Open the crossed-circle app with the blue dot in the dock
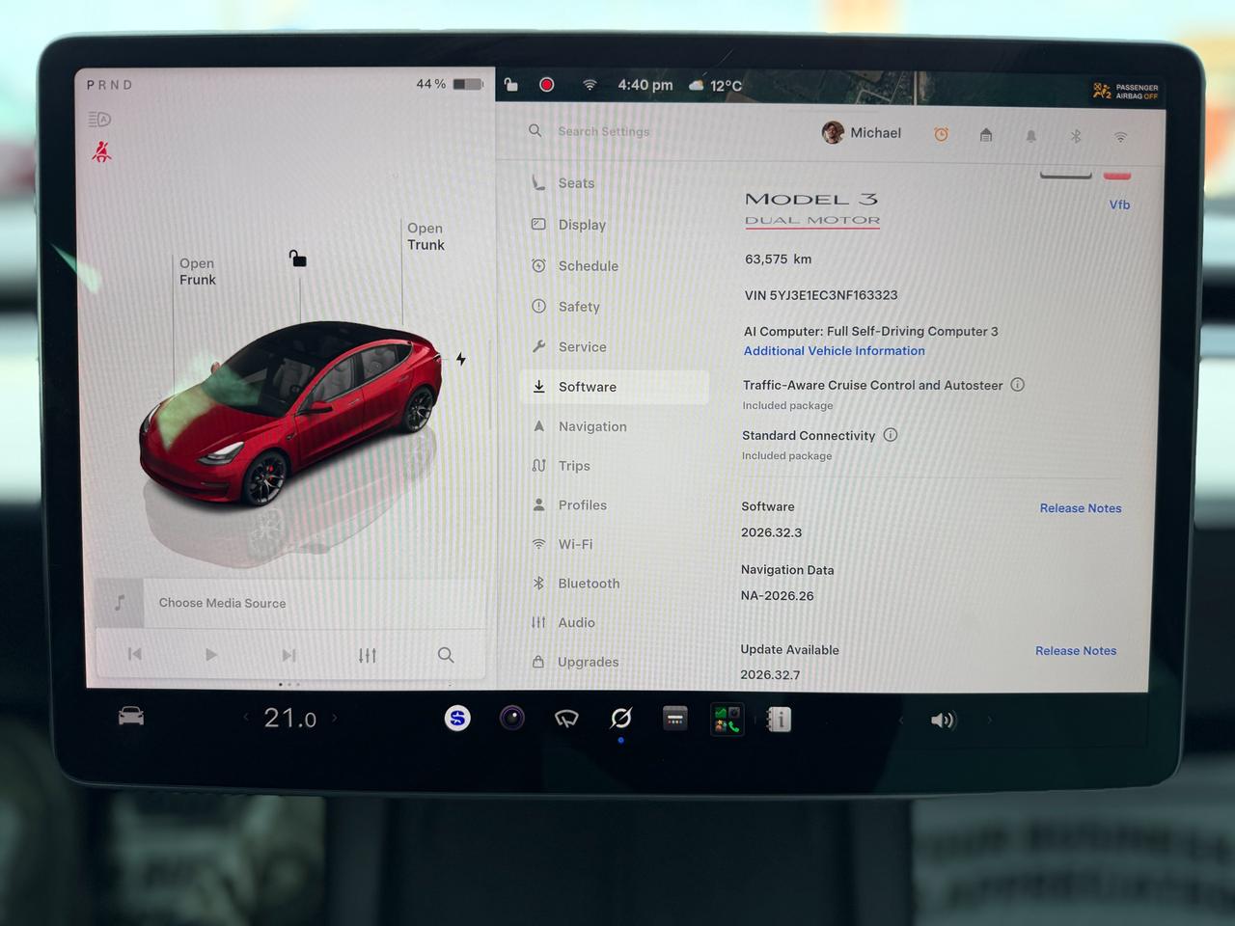This screenshot has width=1235, height=926. pos(621,718)
